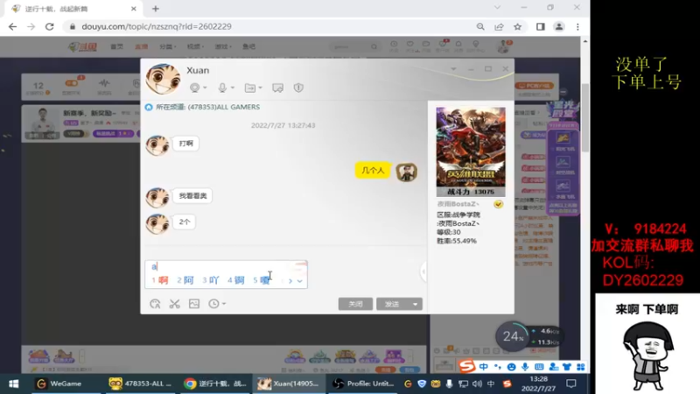
Task: Click the scissors screenshot tool
Action: pos(174,304)
